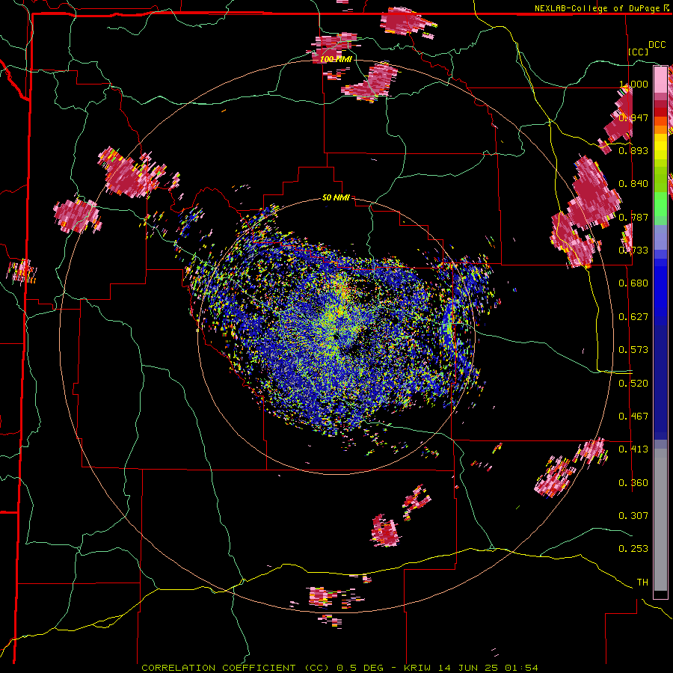The height and width of the screenshot is (673, 673).
Task: Select the 50 NMI range ring label
Action: click(x=336, y=197)
